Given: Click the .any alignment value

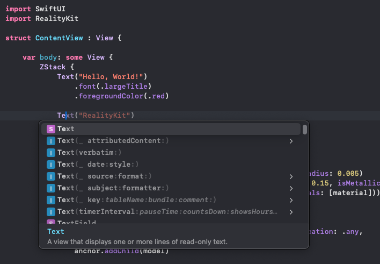Looking at the screenshot, I should 350,232.
